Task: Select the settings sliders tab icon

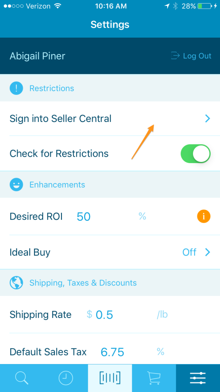Action: (x=198, y=378)
